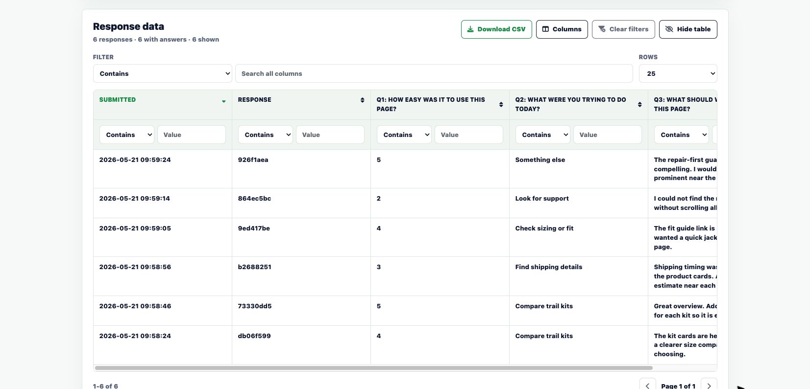Click the 'Page 1 of 1' indicator
The width and height of the screenshot is (810, 389).
(x=678, y=386)
